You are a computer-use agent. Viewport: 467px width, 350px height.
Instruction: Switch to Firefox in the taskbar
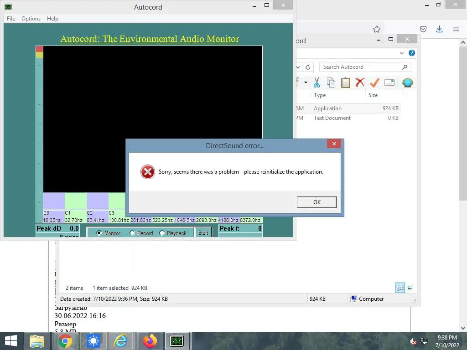[150, 341]
